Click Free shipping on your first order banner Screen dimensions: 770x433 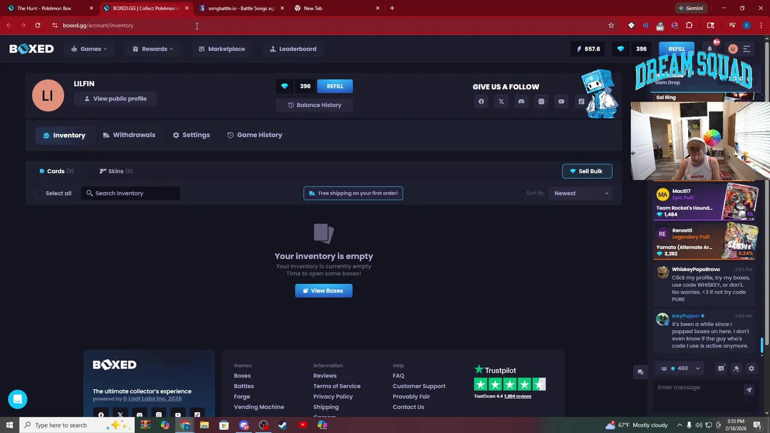353,193
